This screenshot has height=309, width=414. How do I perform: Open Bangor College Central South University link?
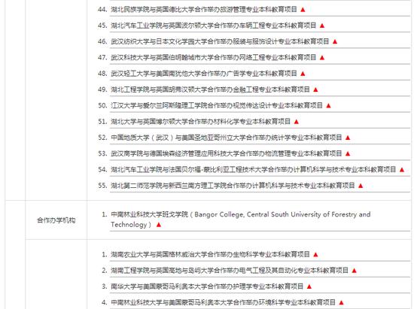click(241, 220)
